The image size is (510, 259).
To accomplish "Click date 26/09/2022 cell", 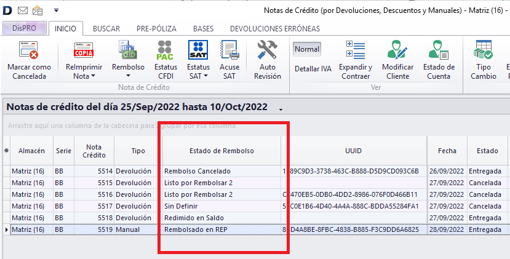I will (x=447, y=171).
